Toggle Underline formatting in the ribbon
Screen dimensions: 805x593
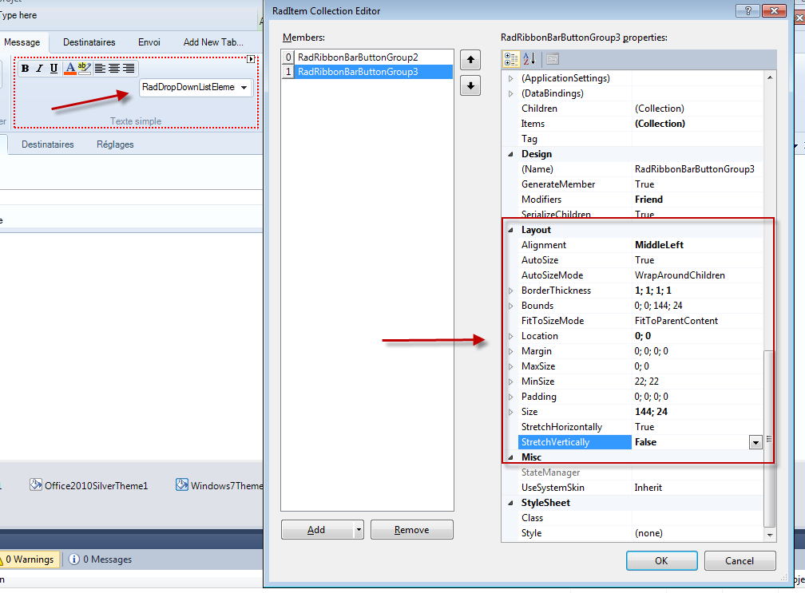click(x=54, y=68)
